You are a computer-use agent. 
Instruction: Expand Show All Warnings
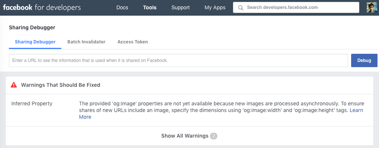point(189,136)
